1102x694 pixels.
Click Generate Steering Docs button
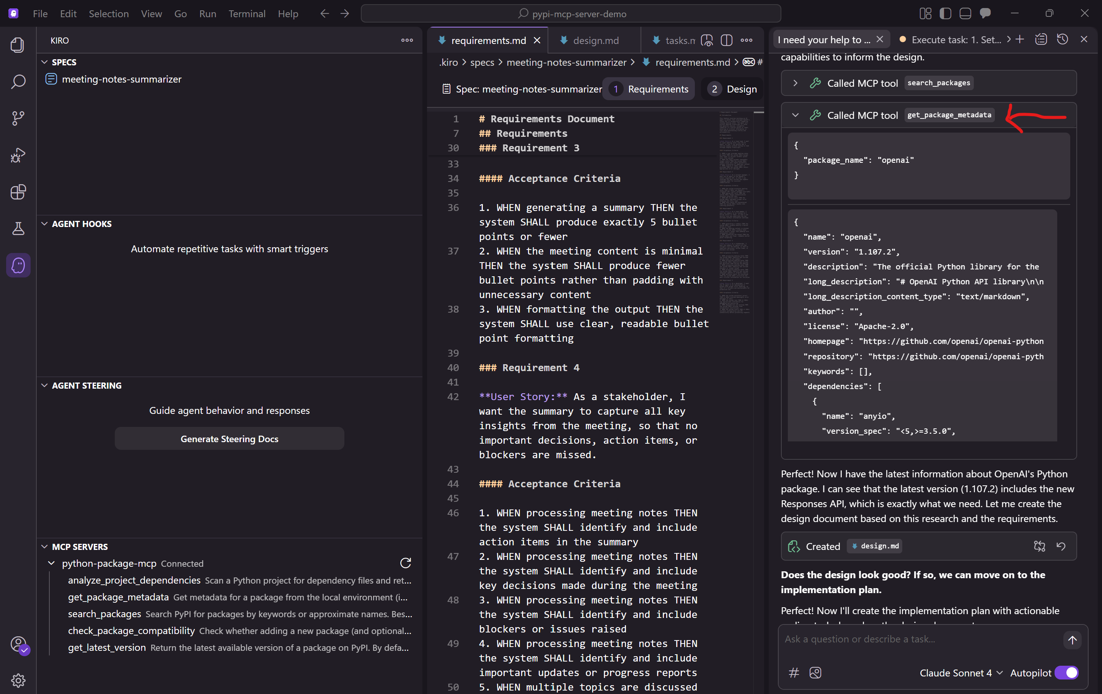pos(229,439)
